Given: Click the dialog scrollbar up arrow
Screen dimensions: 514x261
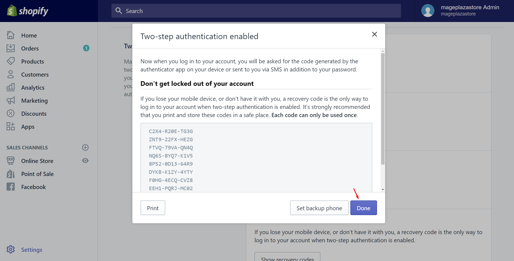Looking at the screenshot, I should [383, 51].
